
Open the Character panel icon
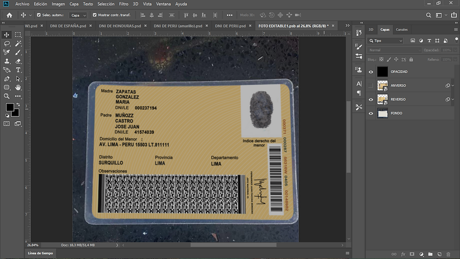[359, 84]
